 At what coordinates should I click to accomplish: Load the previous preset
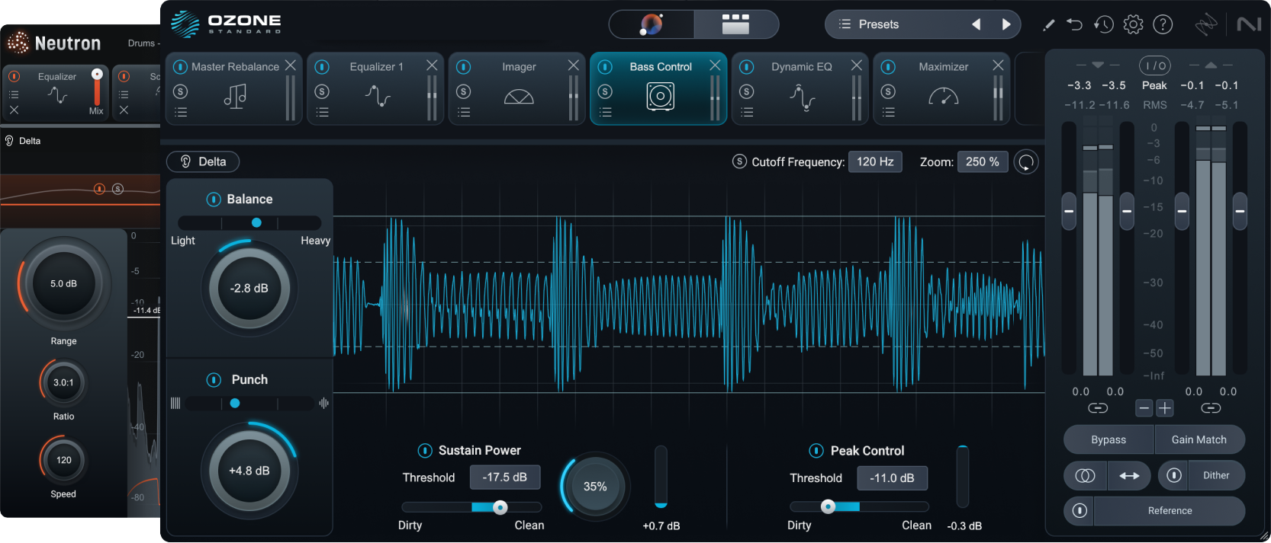point(976,24)
